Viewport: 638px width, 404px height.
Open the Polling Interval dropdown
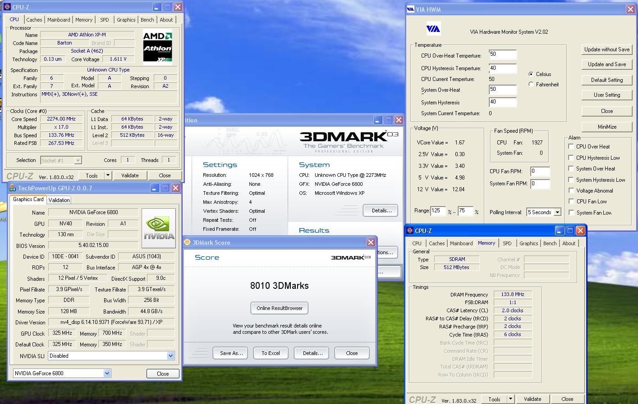pos(557,212)
